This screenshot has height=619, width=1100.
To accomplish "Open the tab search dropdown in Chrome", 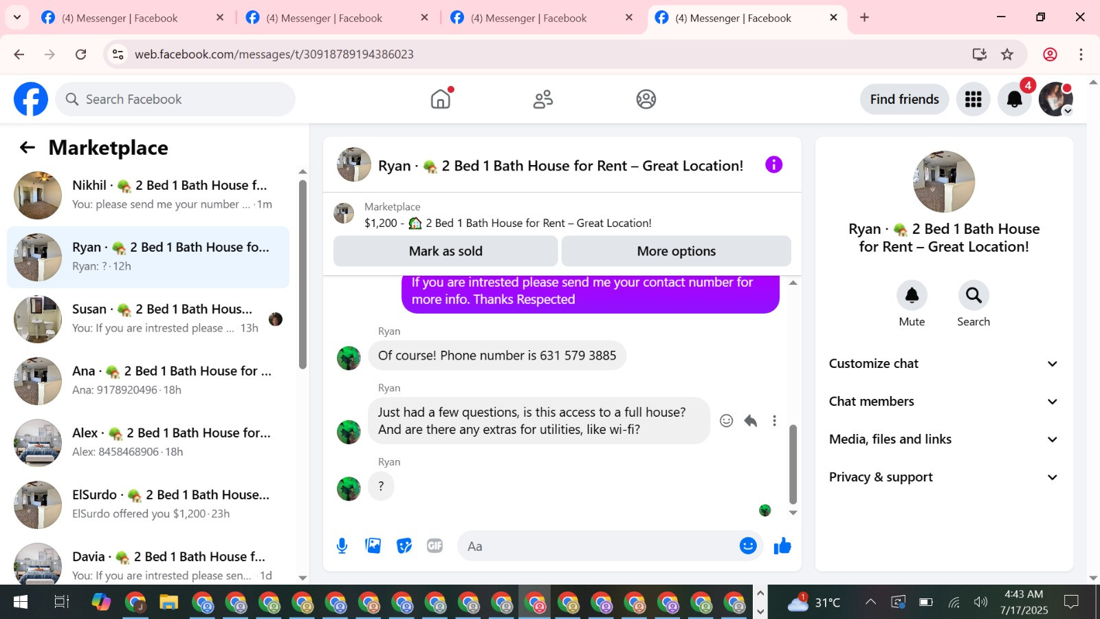I will click(x=17, y=17).
